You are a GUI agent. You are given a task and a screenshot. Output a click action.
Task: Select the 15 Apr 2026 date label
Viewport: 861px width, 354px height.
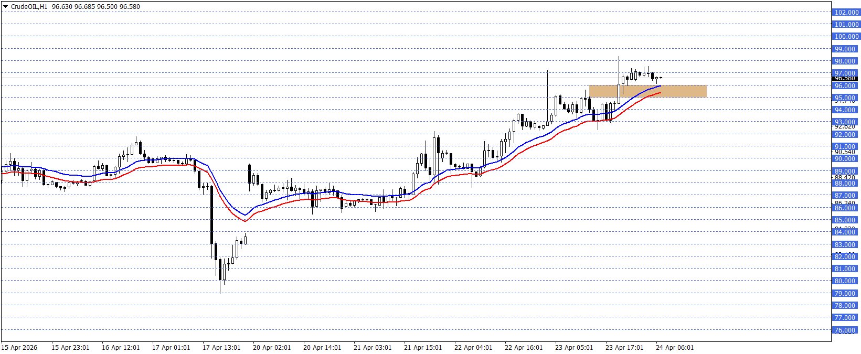pos(19,348)
